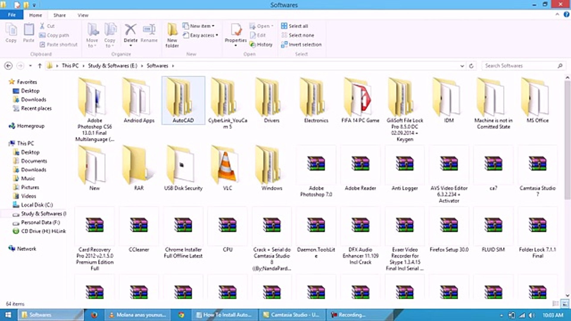Switch to details view in the status bar
The height and width of the screenshot is (321, 571).
coord(555,304)
